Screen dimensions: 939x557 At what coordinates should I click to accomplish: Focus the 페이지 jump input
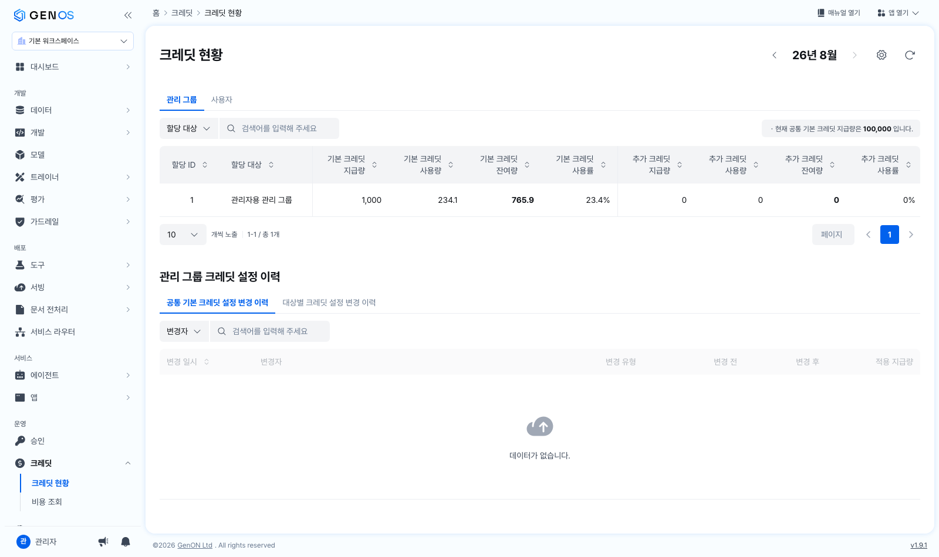(833, 235)
